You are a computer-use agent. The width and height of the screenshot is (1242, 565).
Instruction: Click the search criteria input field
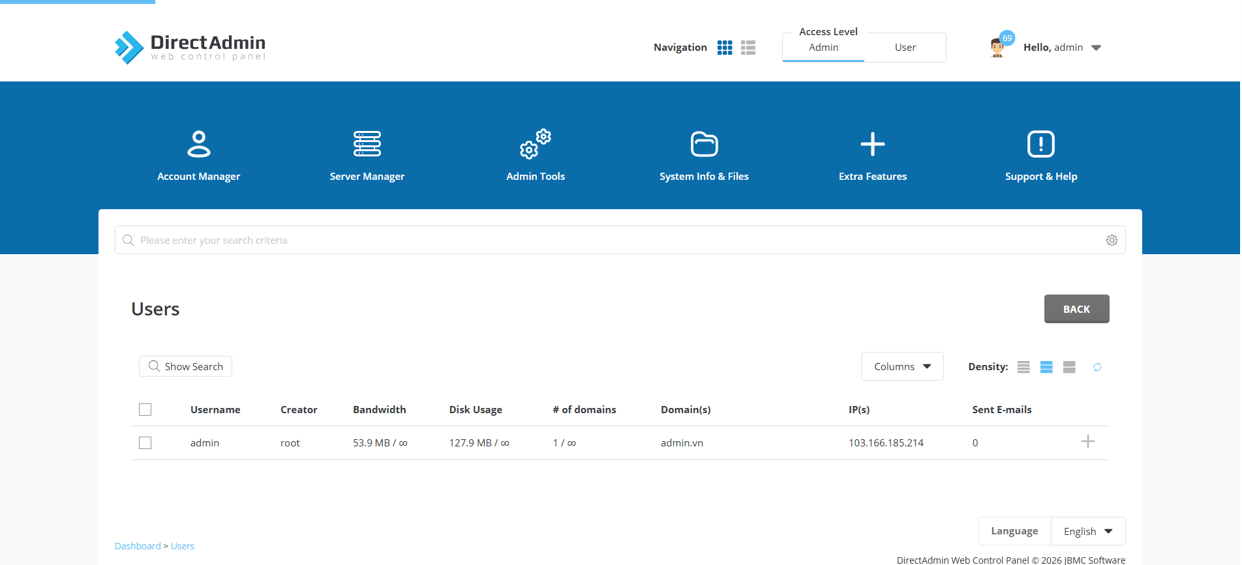coord(613,240)
